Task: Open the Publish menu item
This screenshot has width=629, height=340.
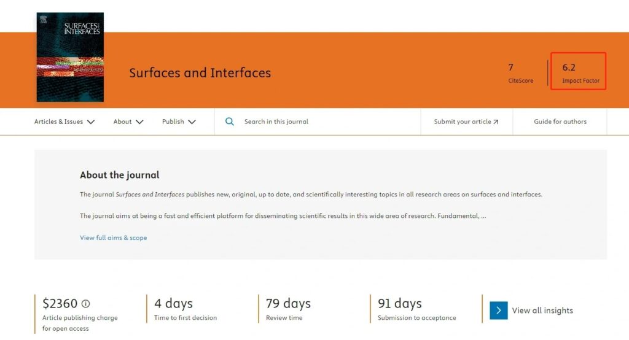Action: click(179, 122)
